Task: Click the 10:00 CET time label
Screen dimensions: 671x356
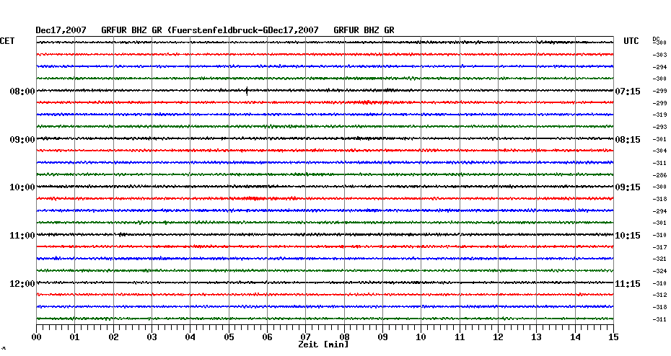Action: pos(22,187)
